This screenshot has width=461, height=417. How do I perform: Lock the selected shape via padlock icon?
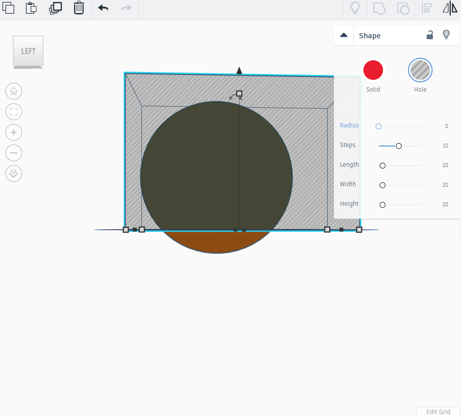tap(430, 35)
